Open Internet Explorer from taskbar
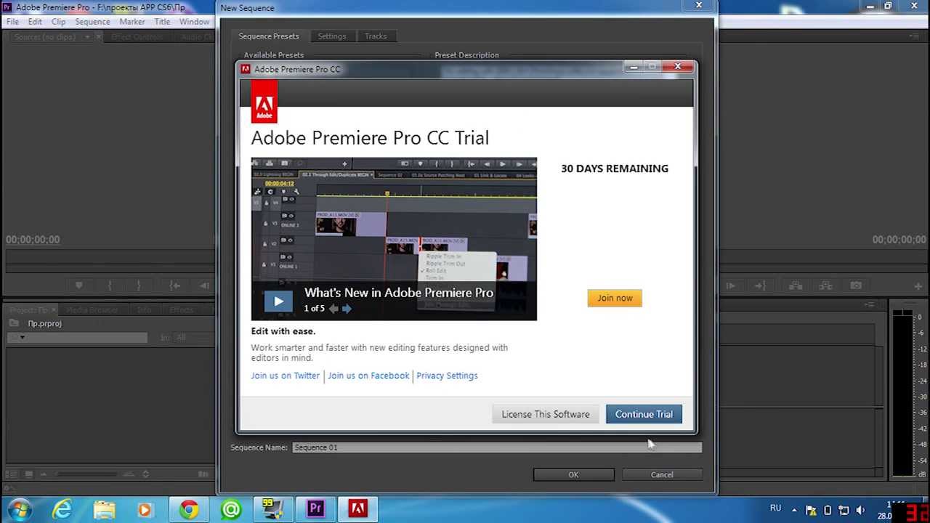 62,510
